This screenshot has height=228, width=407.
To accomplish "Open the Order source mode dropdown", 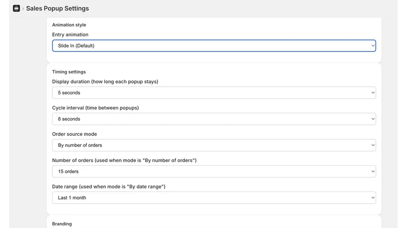I will pyautogui.click(x=214, y=145).
